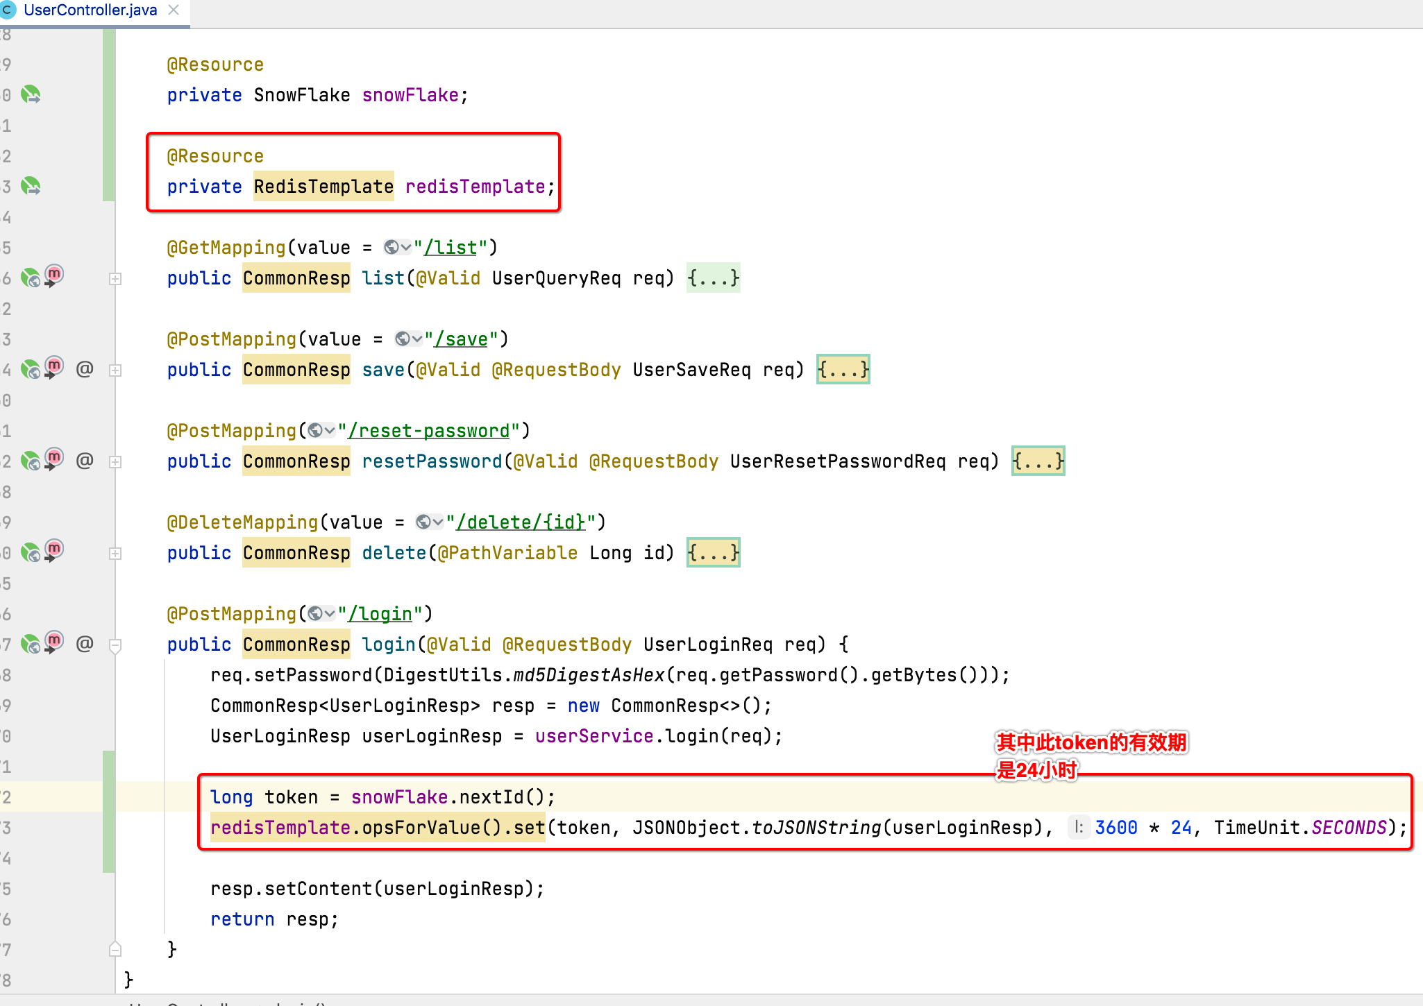
Task: Collapse the login method using gutter fold marker
Action: pos(116,645)
